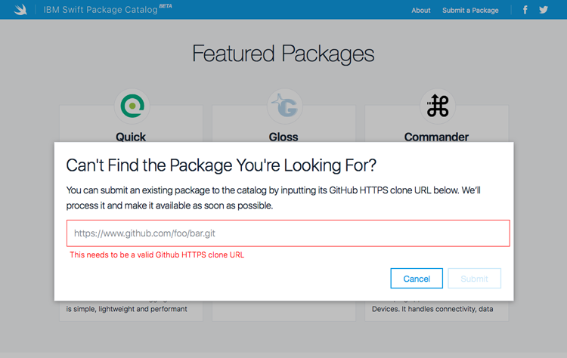Open the Facebook page icon
The image size is (567, 358).
pos(525,10)
